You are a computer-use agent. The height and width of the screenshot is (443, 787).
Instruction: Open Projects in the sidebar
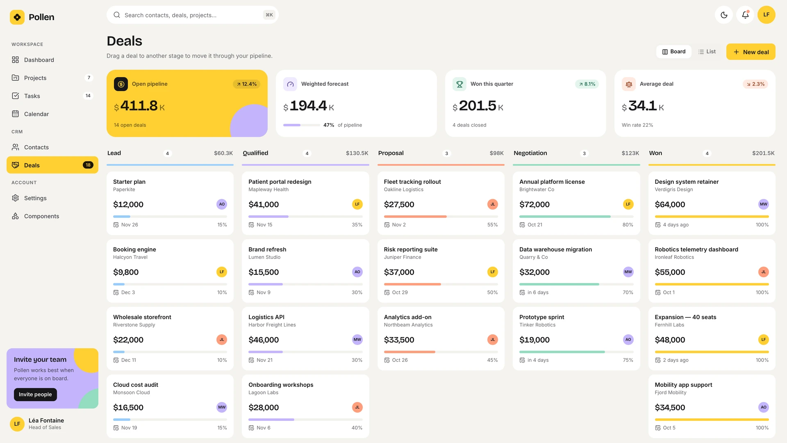(x=52, y=78)
